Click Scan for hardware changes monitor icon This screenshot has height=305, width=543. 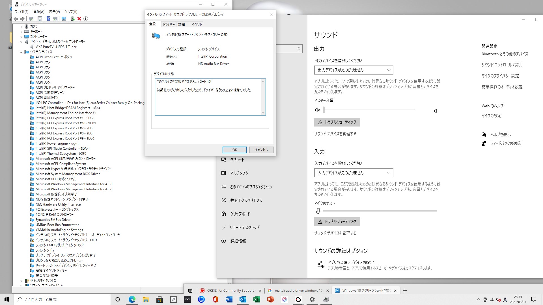tap(64, 19)
